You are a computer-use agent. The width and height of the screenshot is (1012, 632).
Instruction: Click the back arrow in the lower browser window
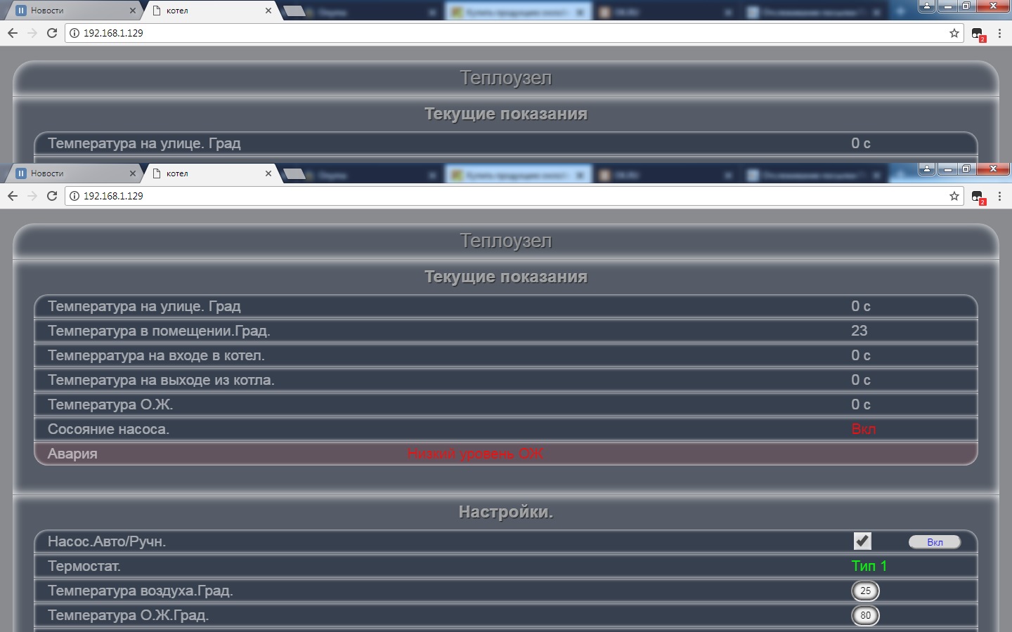click(x=12, y=196)
